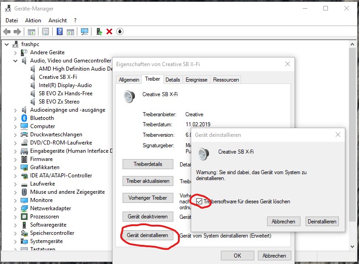Viewport: 359px width, 264px height.
Task: Click the Mäuse und andere Zeigegeräte mouse icon
Action: point(24,192)
